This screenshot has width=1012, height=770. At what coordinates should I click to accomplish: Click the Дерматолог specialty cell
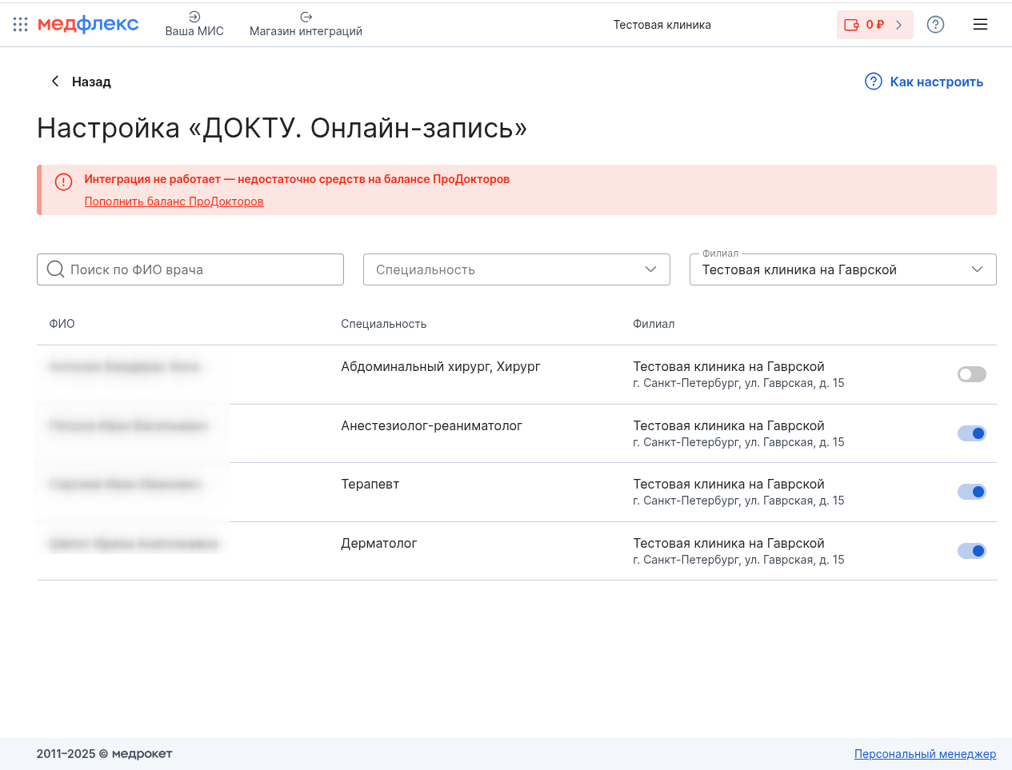tap(379, 543)
